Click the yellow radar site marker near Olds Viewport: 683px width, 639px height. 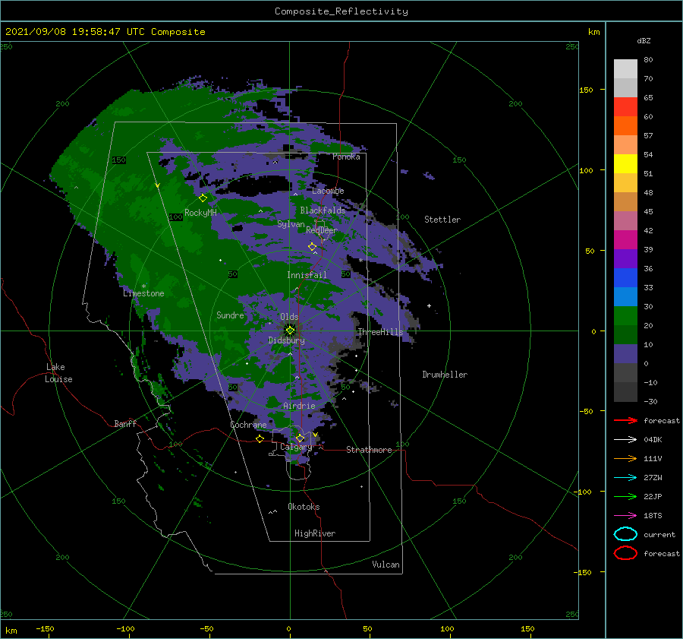pyautogui.click(x=290, y=331)
